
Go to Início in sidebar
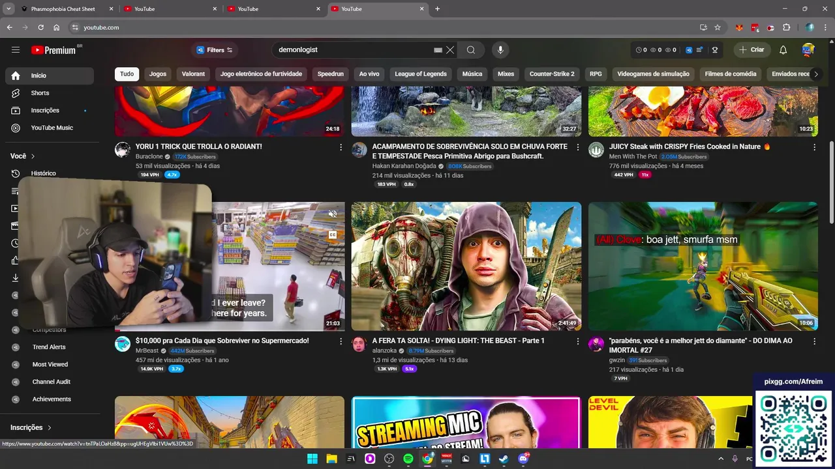(x=50, y=76)
